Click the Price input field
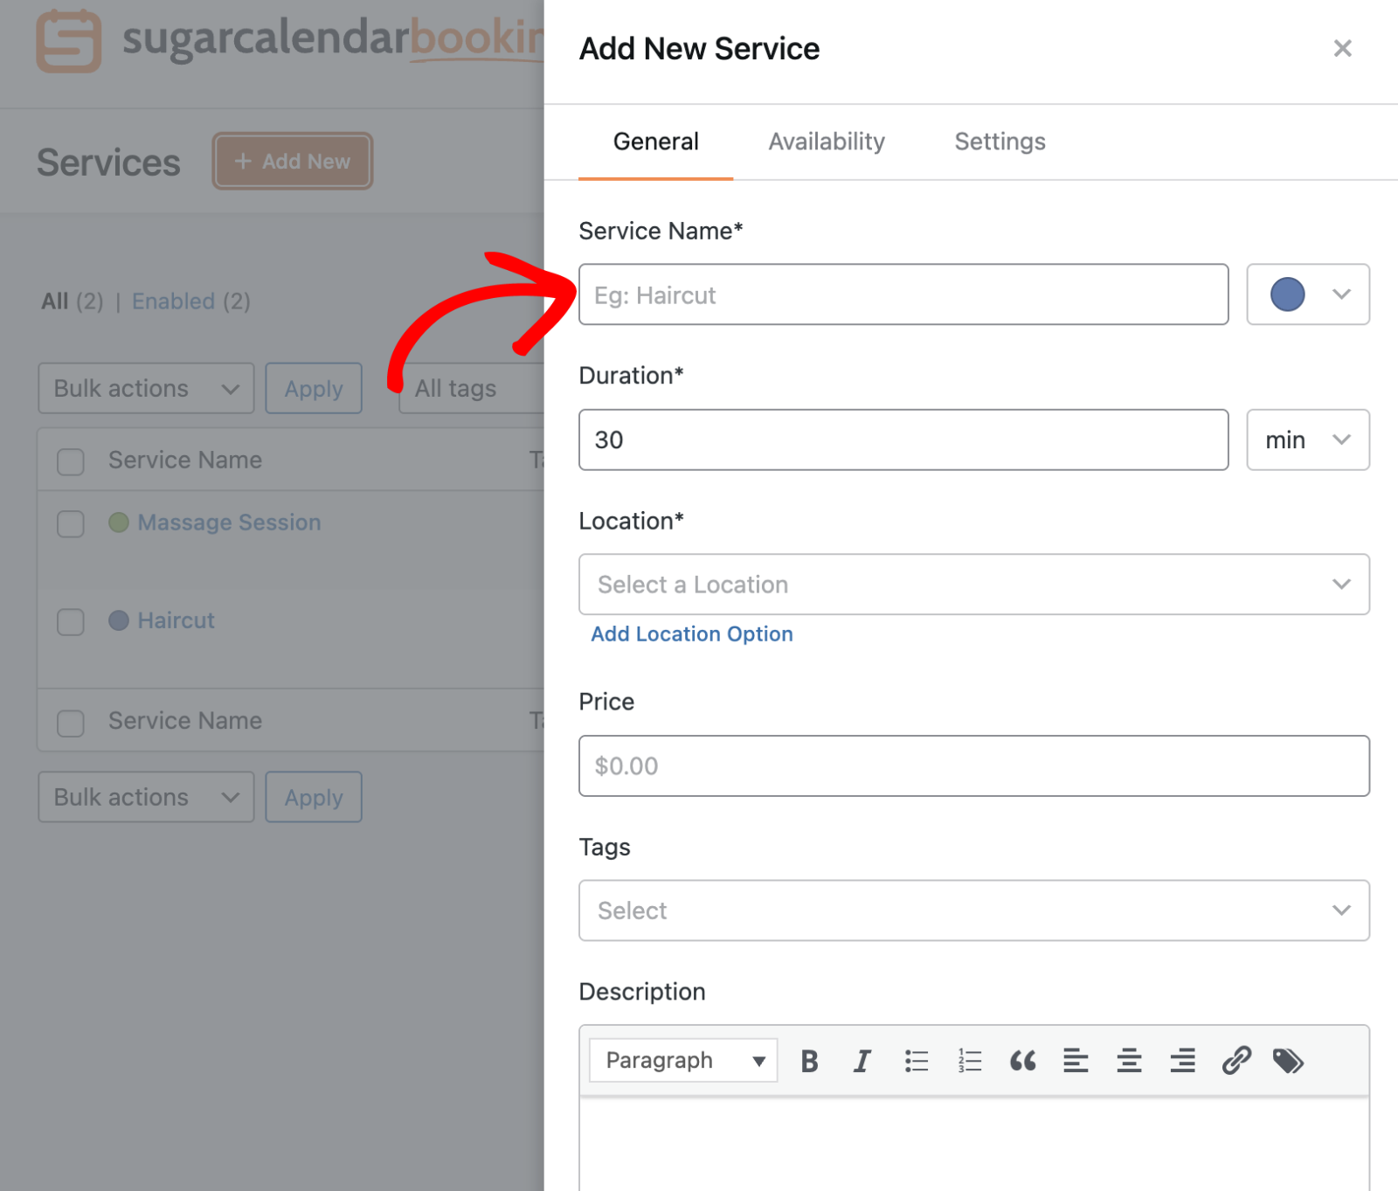 point(973,766)
